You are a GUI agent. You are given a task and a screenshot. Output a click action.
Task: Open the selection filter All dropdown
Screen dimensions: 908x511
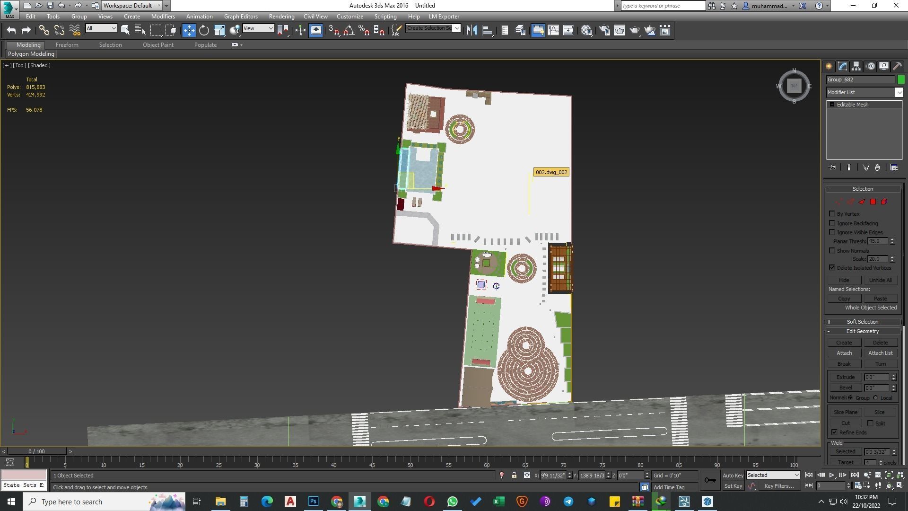pyautogui.click(x=101, y=29)
